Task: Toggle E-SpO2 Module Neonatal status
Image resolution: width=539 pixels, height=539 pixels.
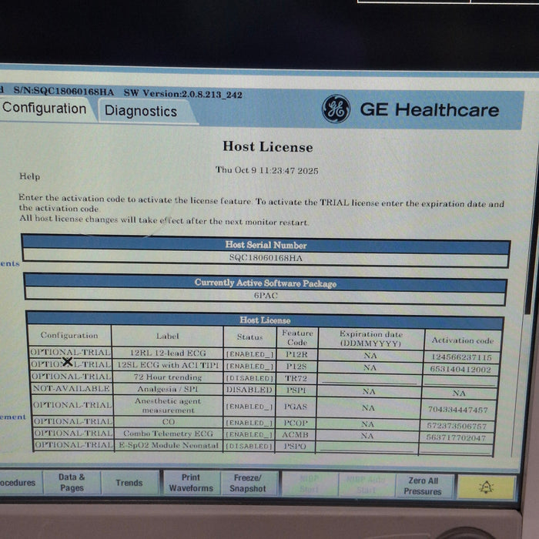Action: [249, 446]
